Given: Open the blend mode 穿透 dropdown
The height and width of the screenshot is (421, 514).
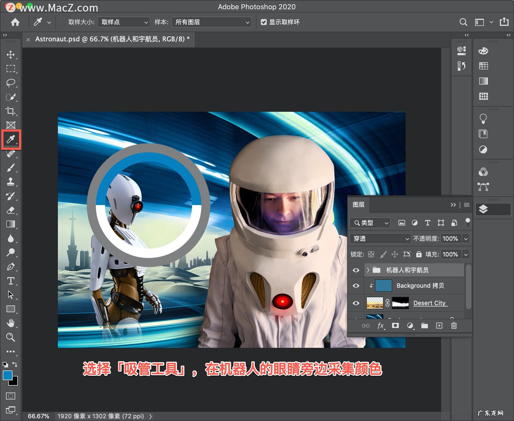Looking at the screenshot, I should 380,239.
